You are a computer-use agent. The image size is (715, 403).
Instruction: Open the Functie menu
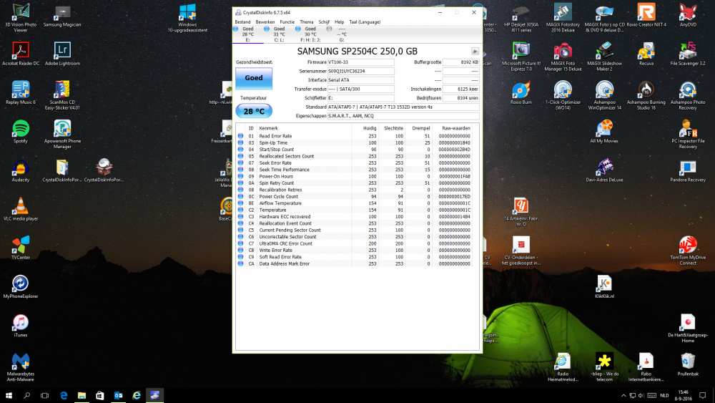287,22
